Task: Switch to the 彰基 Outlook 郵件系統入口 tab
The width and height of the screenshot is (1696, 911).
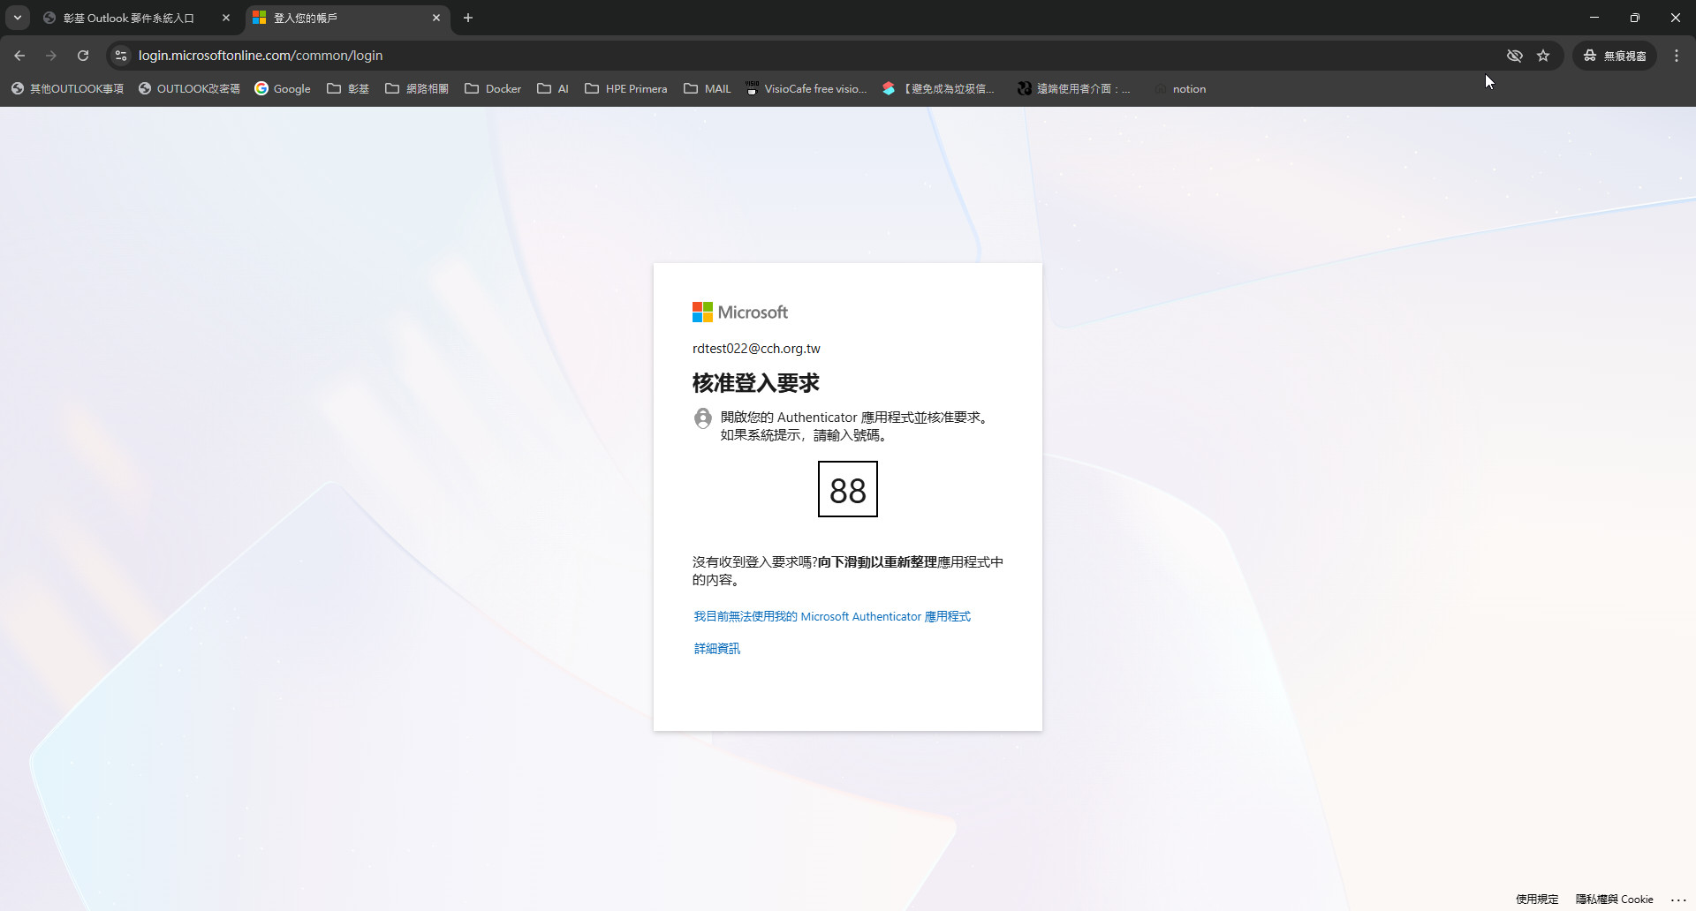Action: (x=128, y=18)
